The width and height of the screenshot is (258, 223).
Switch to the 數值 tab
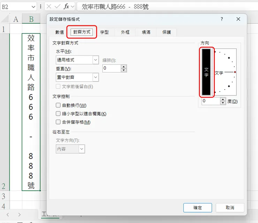click(60, 32)
